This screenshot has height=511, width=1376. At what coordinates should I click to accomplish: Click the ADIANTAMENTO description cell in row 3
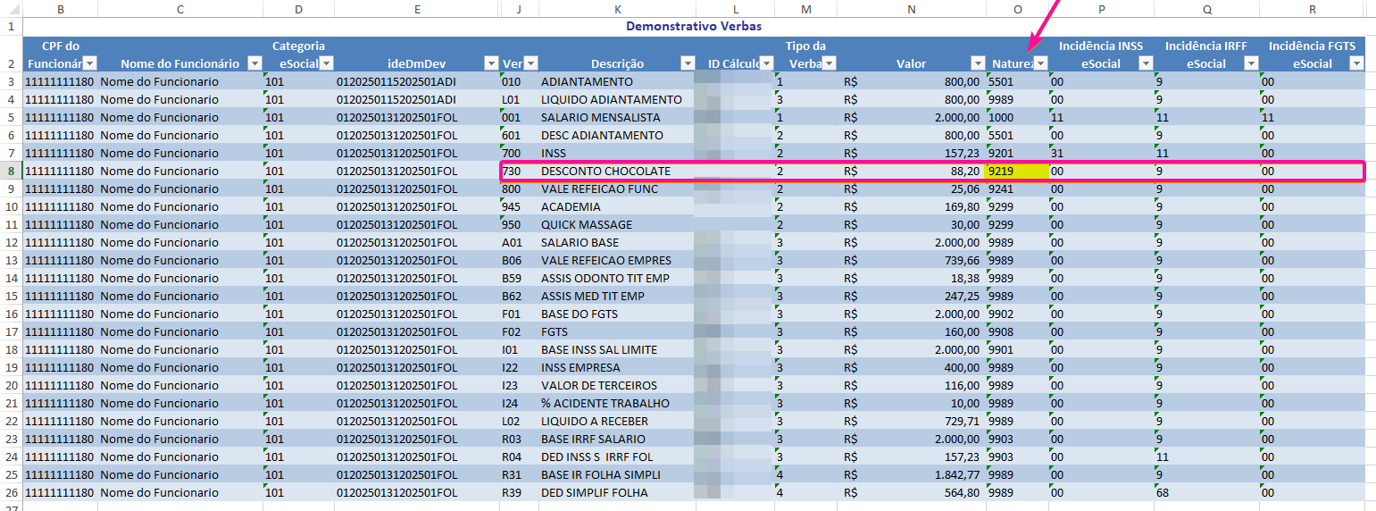pyautogui.click(x=618, y=81)
